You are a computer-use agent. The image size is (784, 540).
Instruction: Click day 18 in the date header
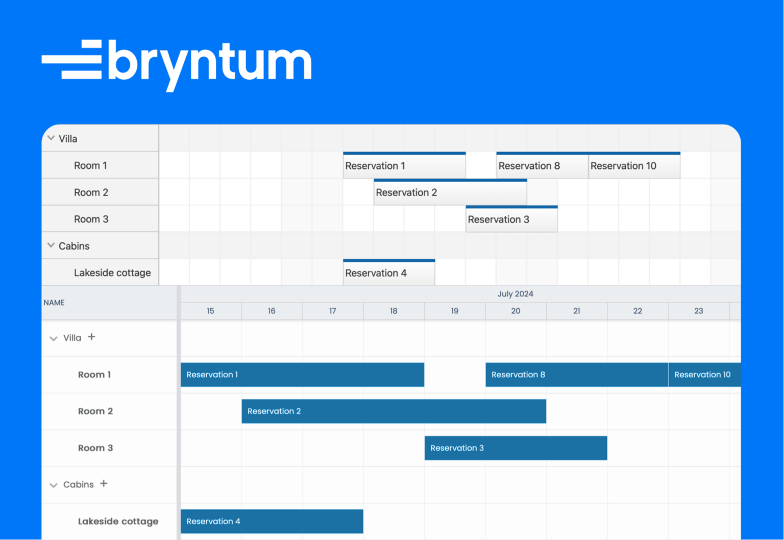(394, 311)
